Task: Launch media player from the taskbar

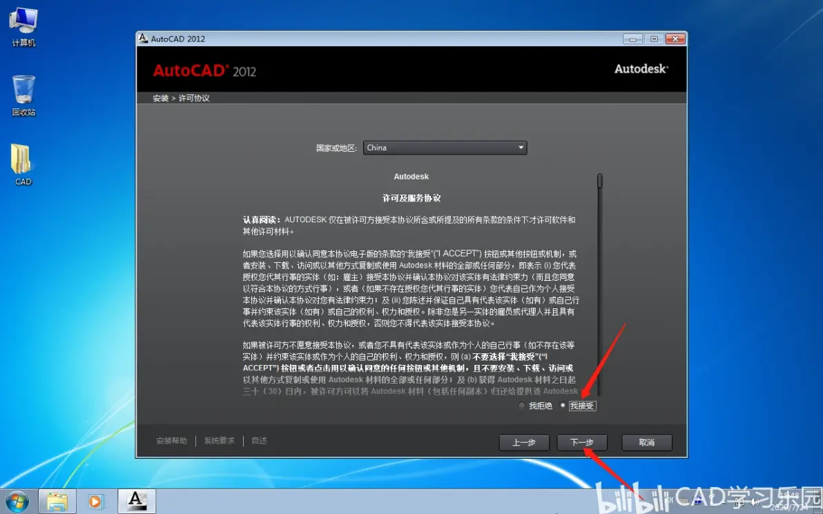Action: 96,502
